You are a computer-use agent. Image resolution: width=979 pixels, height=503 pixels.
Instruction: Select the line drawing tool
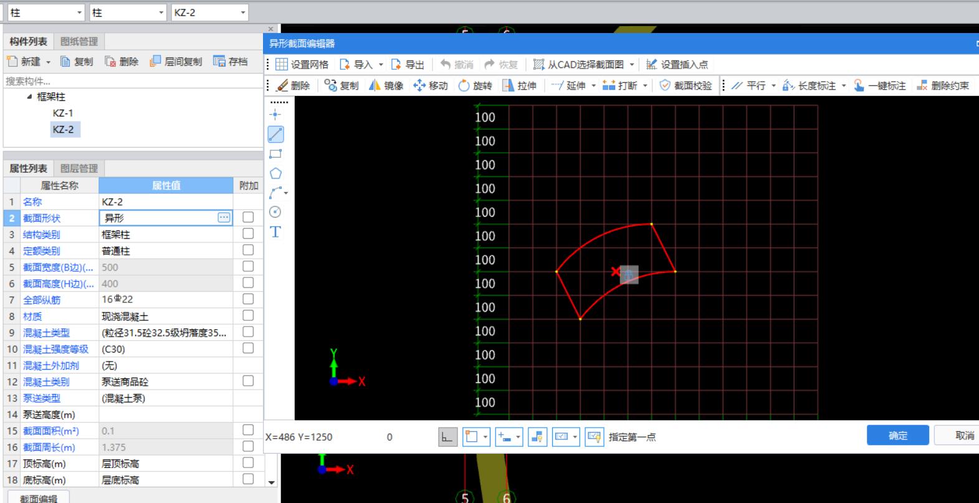275,134
